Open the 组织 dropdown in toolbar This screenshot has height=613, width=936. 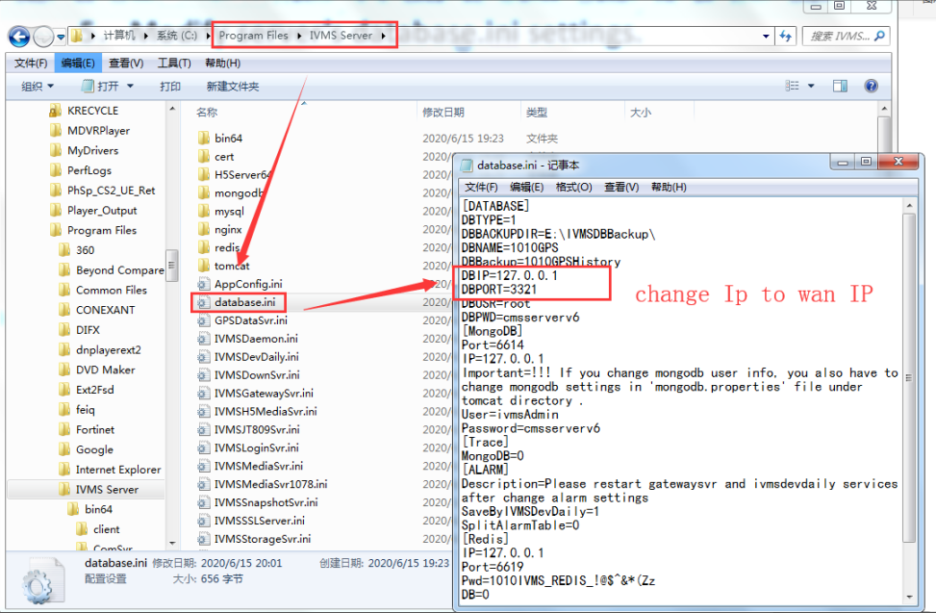[x=37, y=87]
